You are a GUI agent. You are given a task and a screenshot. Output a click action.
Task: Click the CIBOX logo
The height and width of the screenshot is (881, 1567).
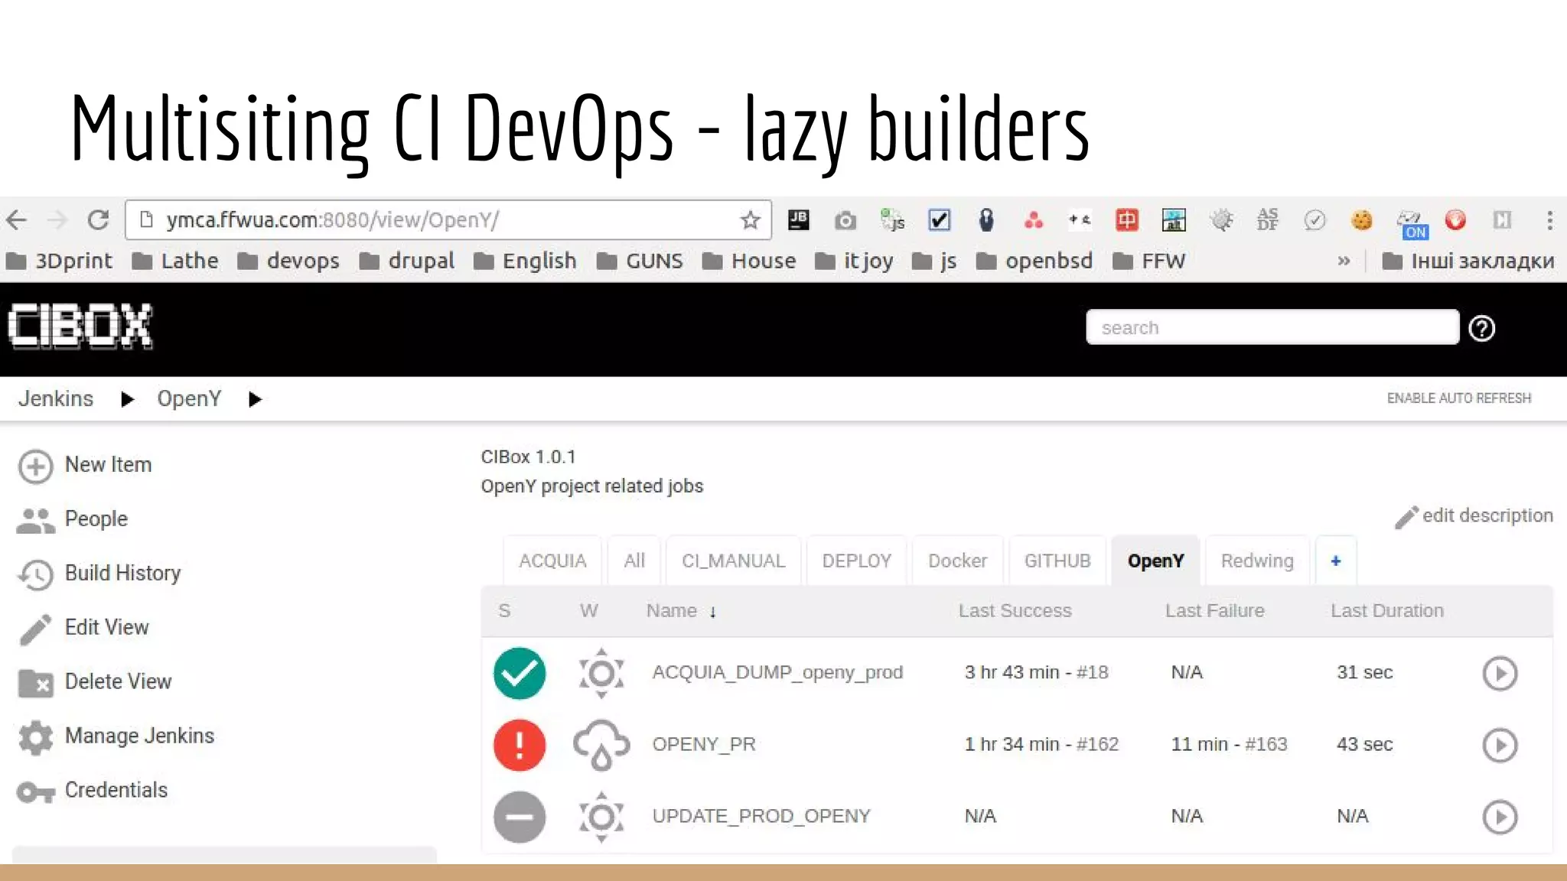pyautogui.click(x=80, y=327)
